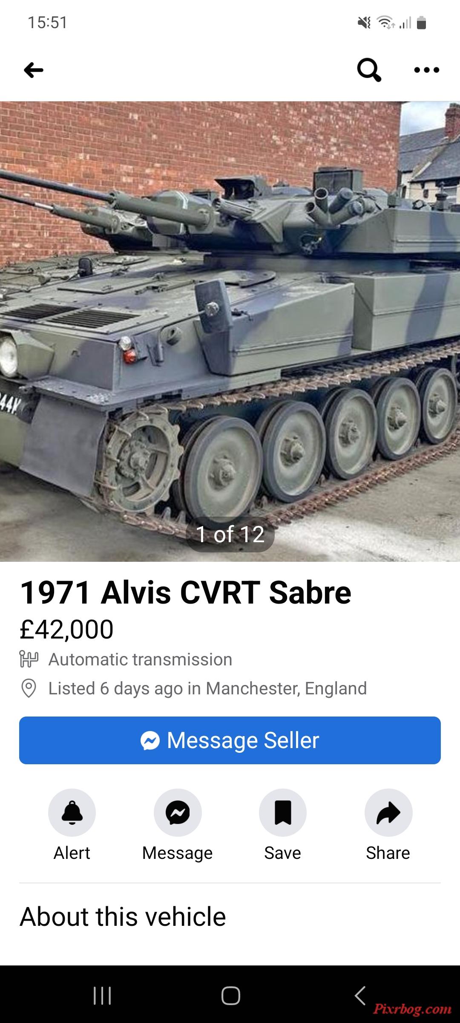Open the three-dots more options menu

click(x=427, y=70)
